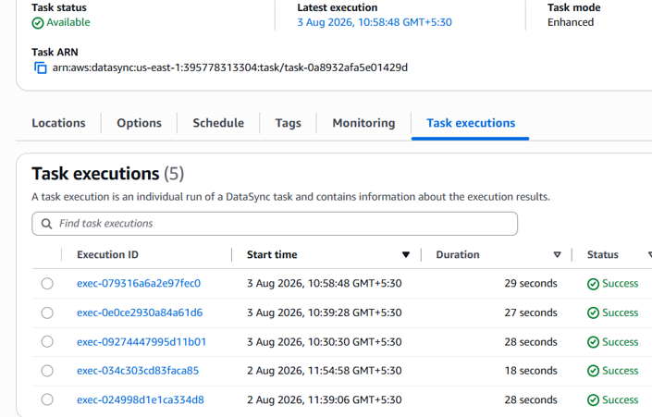
Task: Open execution exec-034c303cd83faca85
Action: pyautogui.click(x=138, y=371)
